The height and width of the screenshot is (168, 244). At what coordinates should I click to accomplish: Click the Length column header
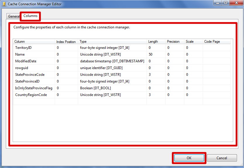pos(153,42)
